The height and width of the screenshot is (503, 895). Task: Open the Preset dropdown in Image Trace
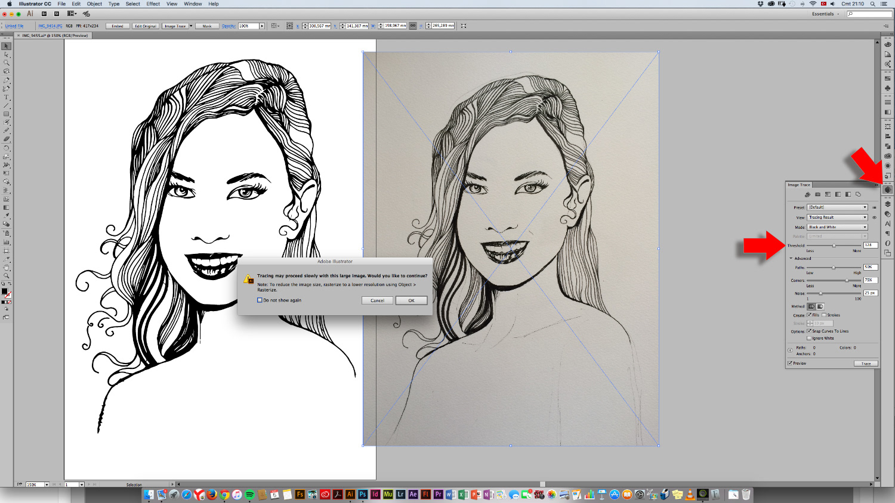coord(837,207)
